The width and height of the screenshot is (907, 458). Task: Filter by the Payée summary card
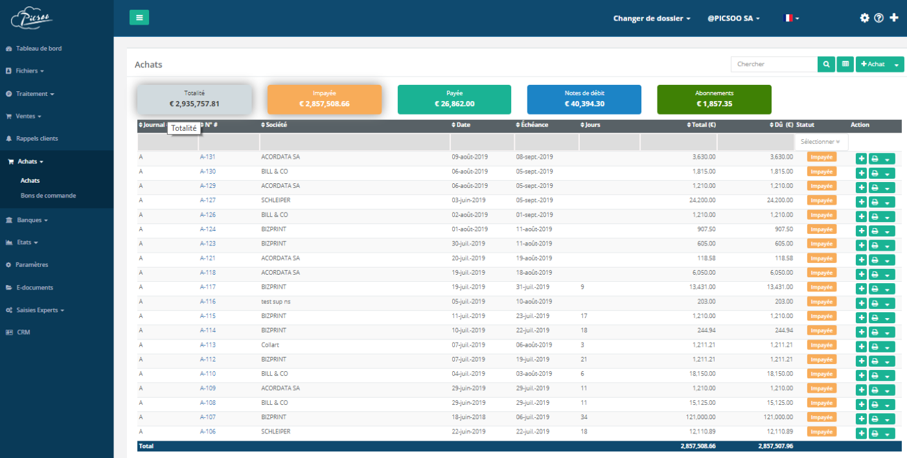click(454, 99)
